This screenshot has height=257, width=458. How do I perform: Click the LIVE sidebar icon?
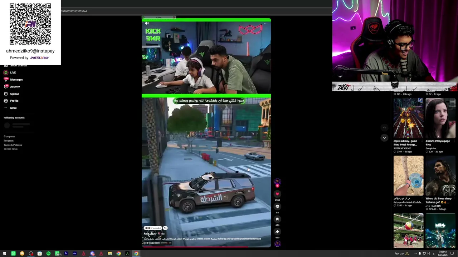pyautogui.click(x=6, y=72)
